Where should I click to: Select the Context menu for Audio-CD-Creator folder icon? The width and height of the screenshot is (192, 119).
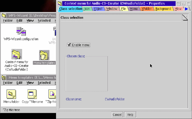pyautogui.click(x=17, y=54)
